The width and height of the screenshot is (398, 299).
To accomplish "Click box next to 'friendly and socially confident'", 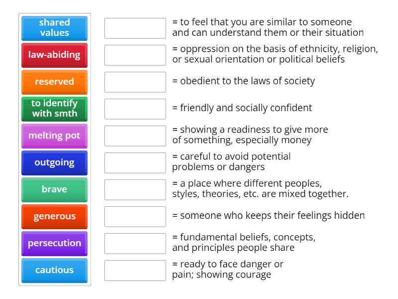I will point(135,109).
